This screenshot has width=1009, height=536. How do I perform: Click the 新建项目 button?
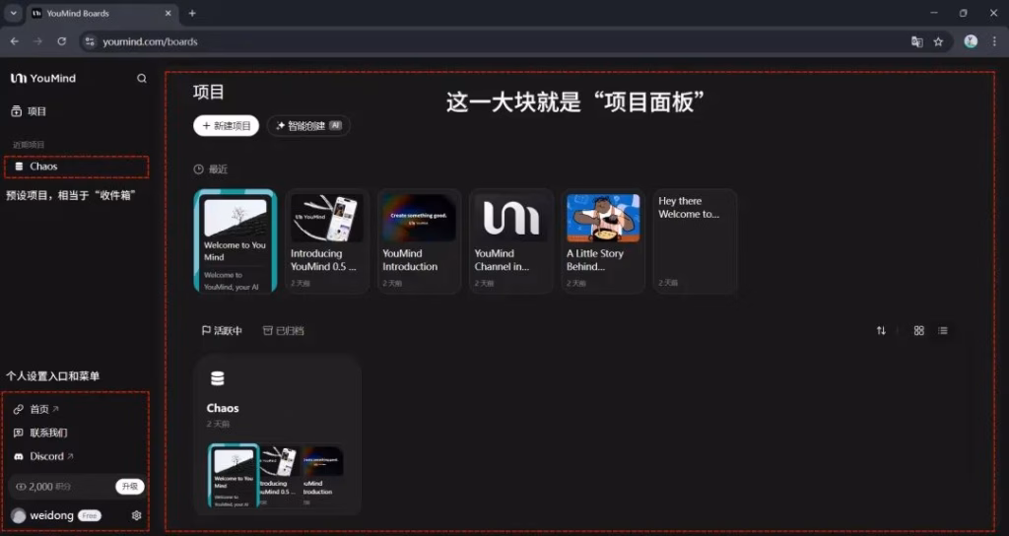coord(227,126)
